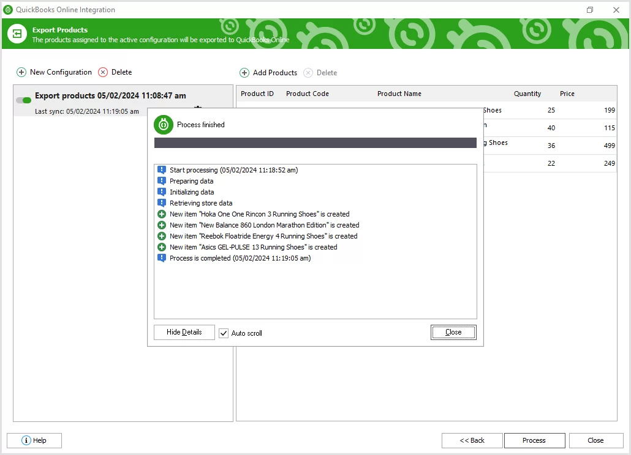This screenshot has width=631, height=455.
Task: Uncheck the Auto scroll checkbox
Action: click(x=224, y=333)
